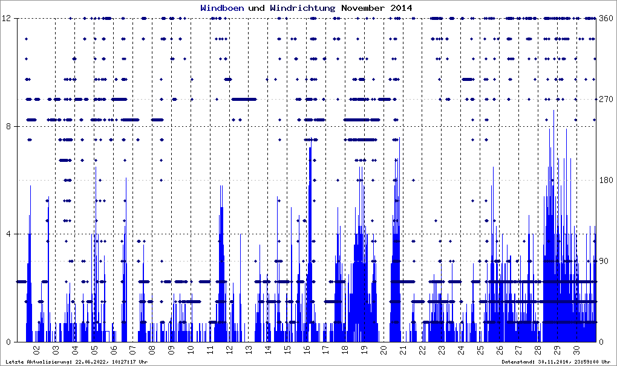Viewport: 617px width, 366px height.
Task: Click the 'Datenstand' timestamp footer text
Action: (556, 362)
